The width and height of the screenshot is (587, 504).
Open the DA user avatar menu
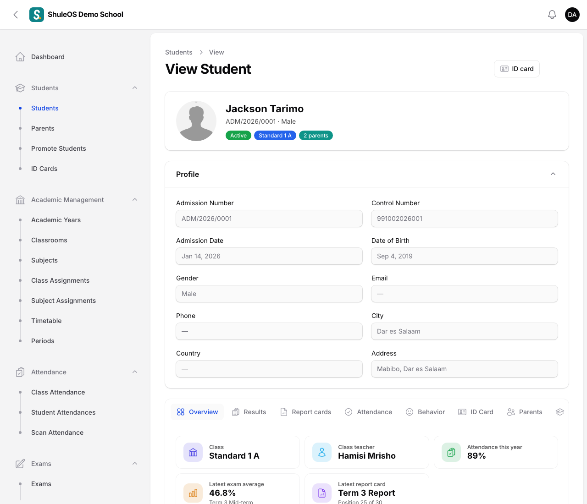click(572, 15)
